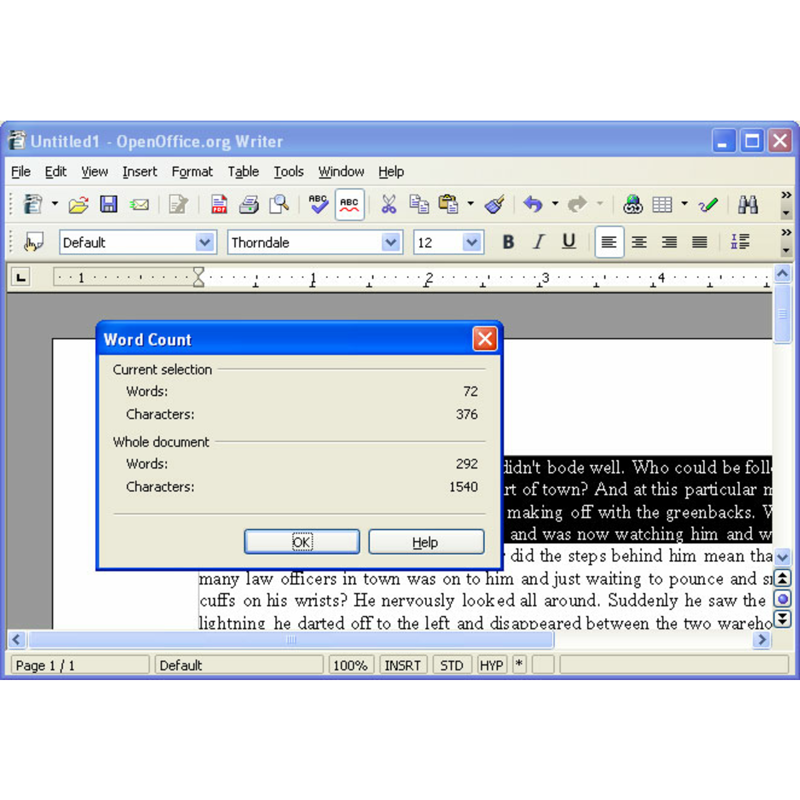Click the ruler indent hourglass marker
This screenshot has height=800, width=800.
[x=199, y=277]
